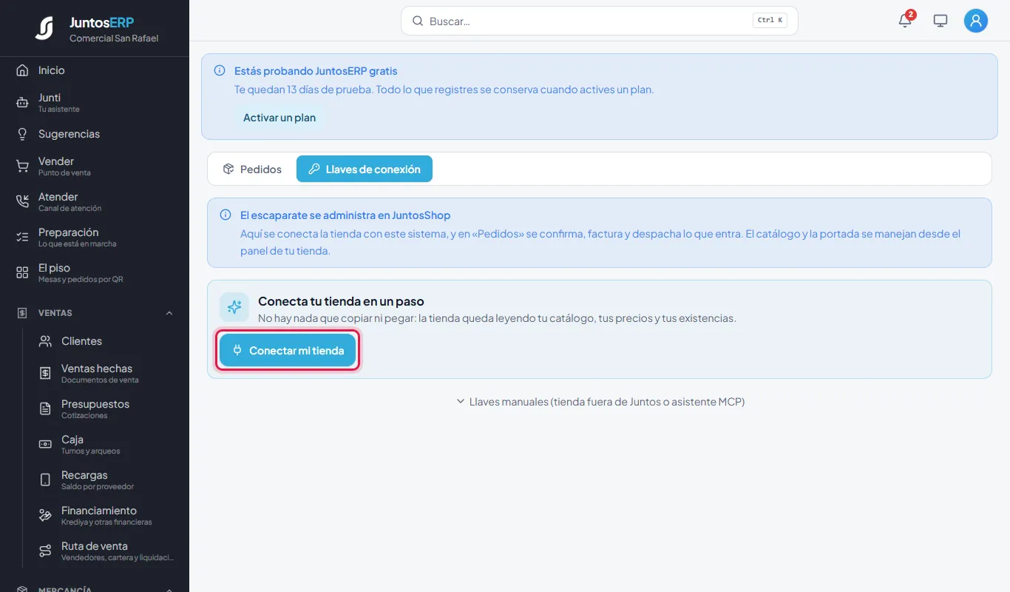
Task: Click the El piso grid icon
Action: [22, 273]
